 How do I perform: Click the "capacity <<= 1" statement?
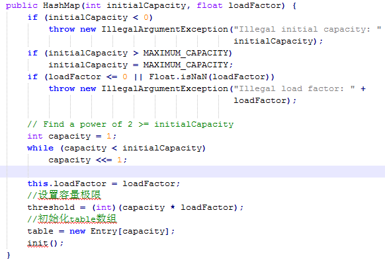(88, 160)
